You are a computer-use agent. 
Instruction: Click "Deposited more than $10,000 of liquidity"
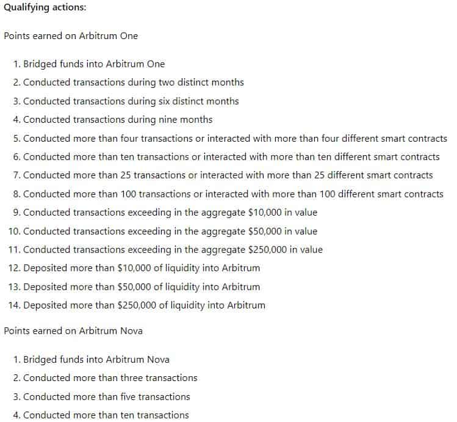[x=141, y=268]
